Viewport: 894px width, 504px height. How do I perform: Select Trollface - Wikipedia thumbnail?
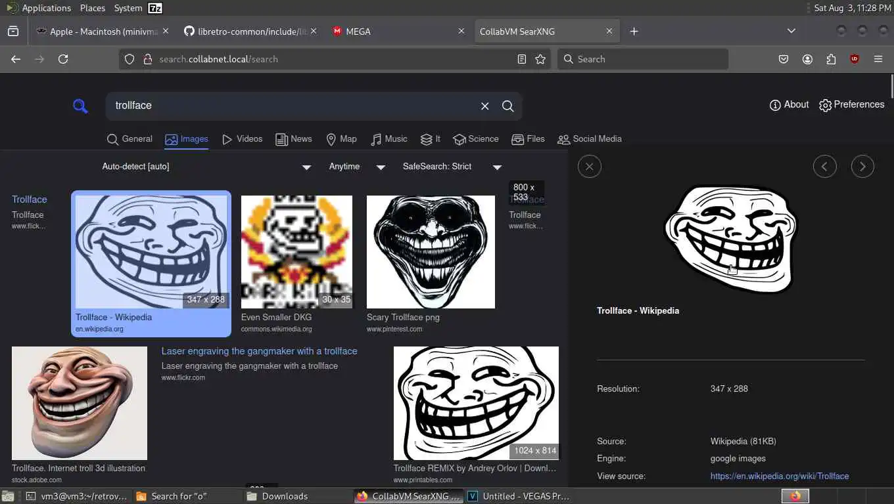[151, 252]
